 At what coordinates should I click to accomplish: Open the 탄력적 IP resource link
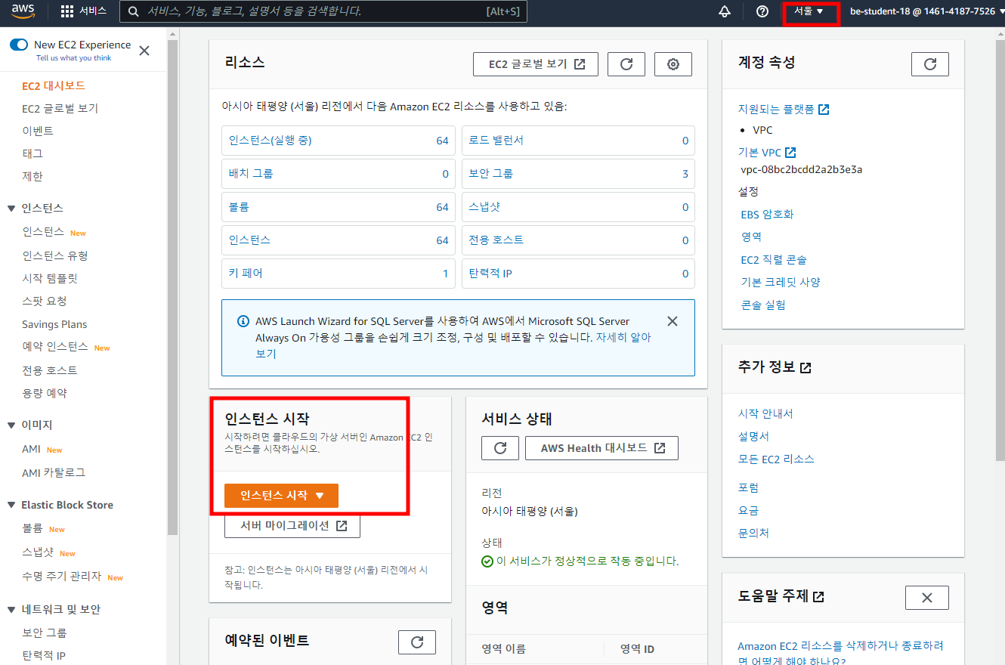coord(490,274)
